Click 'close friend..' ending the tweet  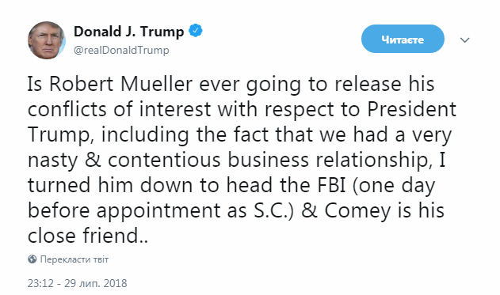tap(88, 236)
